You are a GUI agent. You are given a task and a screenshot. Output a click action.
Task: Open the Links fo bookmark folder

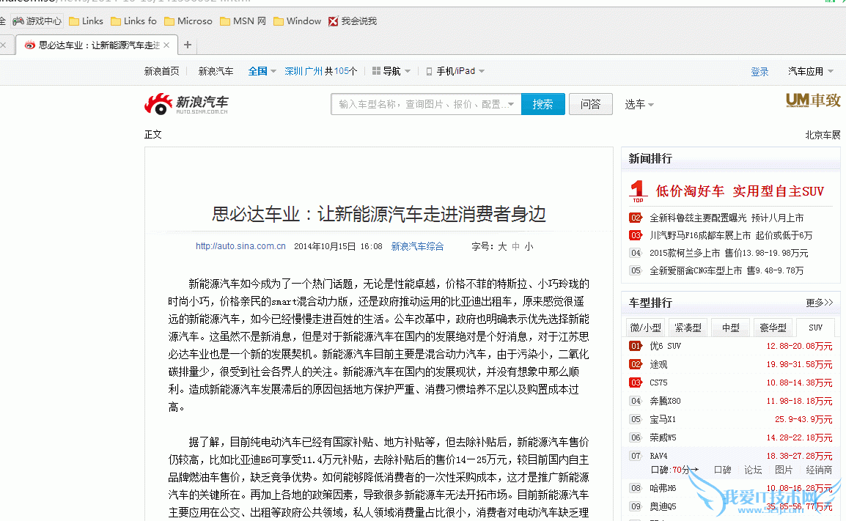133,21
